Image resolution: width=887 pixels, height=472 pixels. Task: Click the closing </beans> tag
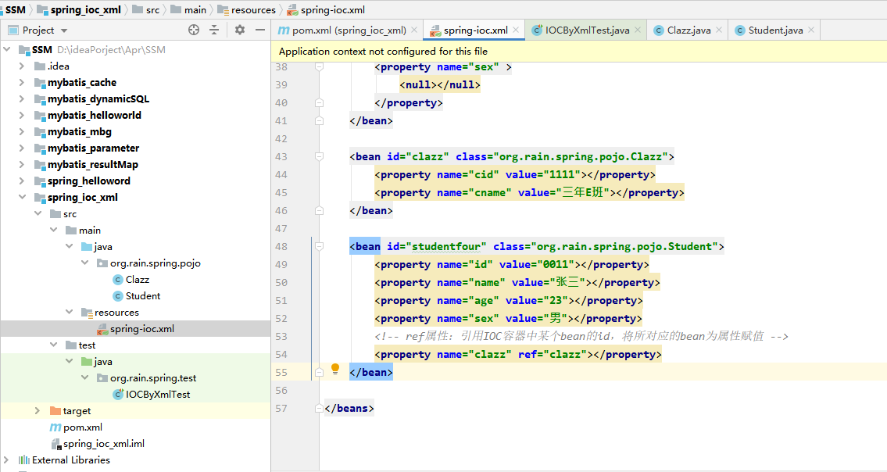(x=349, y=408)
